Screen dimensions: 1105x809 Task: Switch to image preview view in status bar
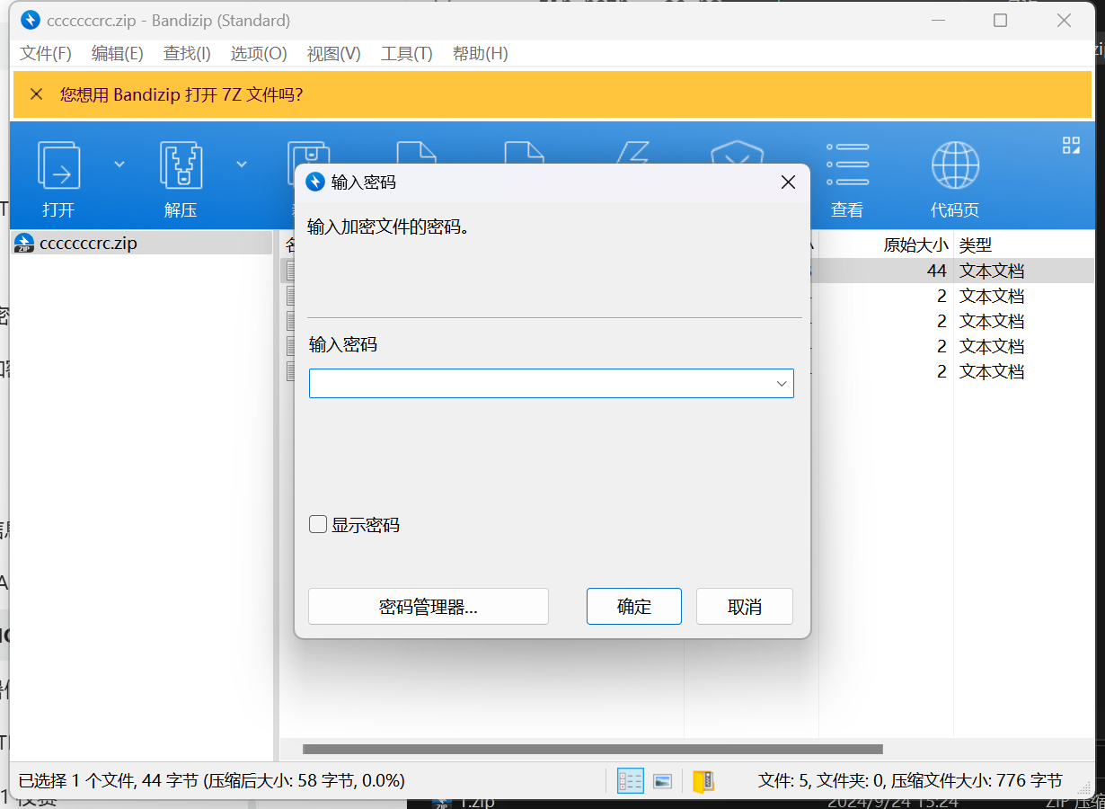click(662, 781)
